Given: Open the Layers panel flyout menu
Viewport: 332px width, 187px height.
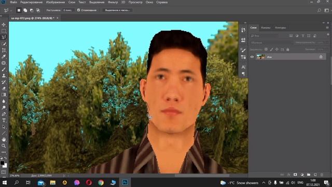Looking at the screenshot, I should (x=327, y=28).
